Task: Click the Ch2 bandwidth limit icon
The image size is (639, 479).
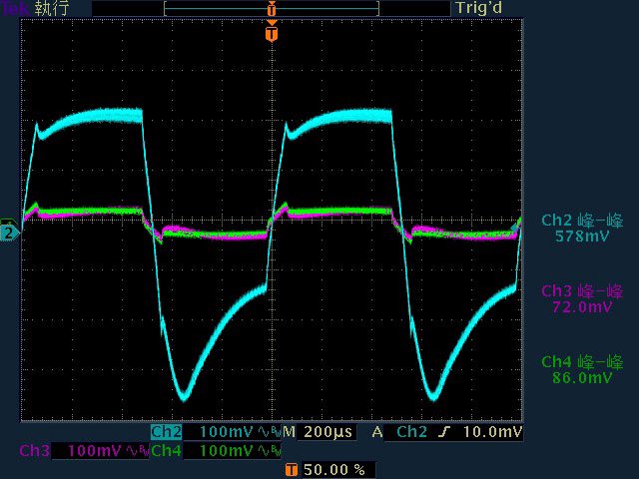Action: (x=269, y=432)
